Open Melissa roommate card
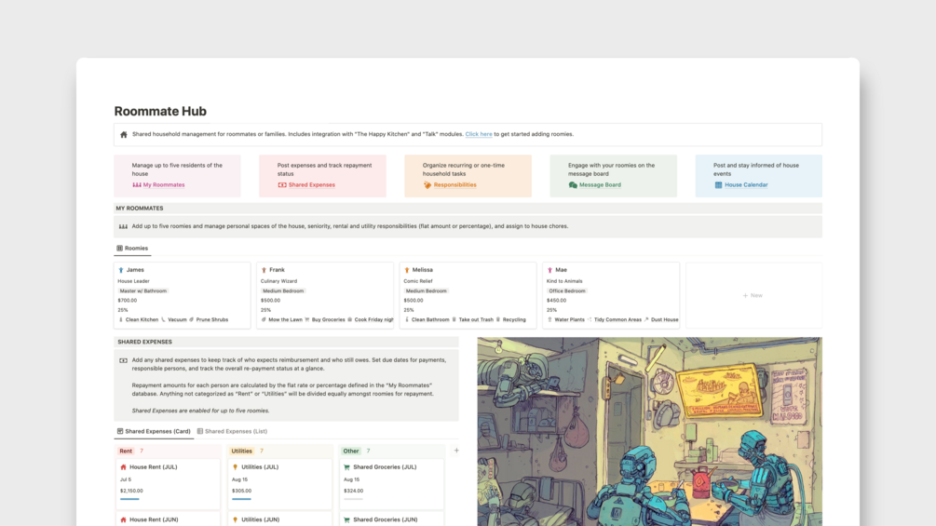This screenshot has height=526, width=936. [x=468, y=295]
